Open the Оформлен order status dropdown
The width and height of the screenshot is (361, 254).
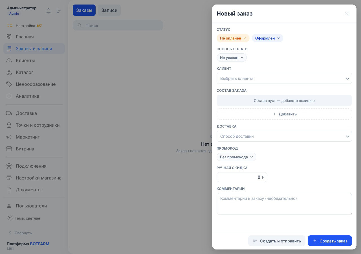coord(267,38)
